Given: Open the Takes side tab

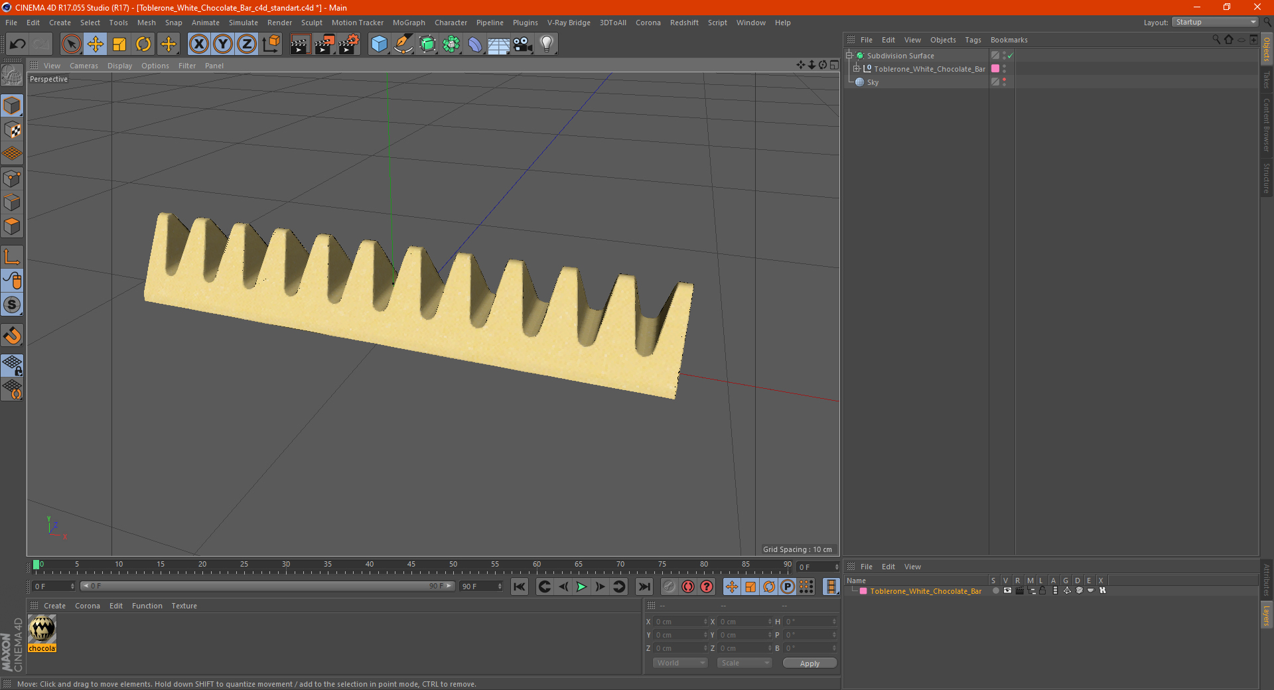Looking at the screenshot, I should coord(1267,80).
